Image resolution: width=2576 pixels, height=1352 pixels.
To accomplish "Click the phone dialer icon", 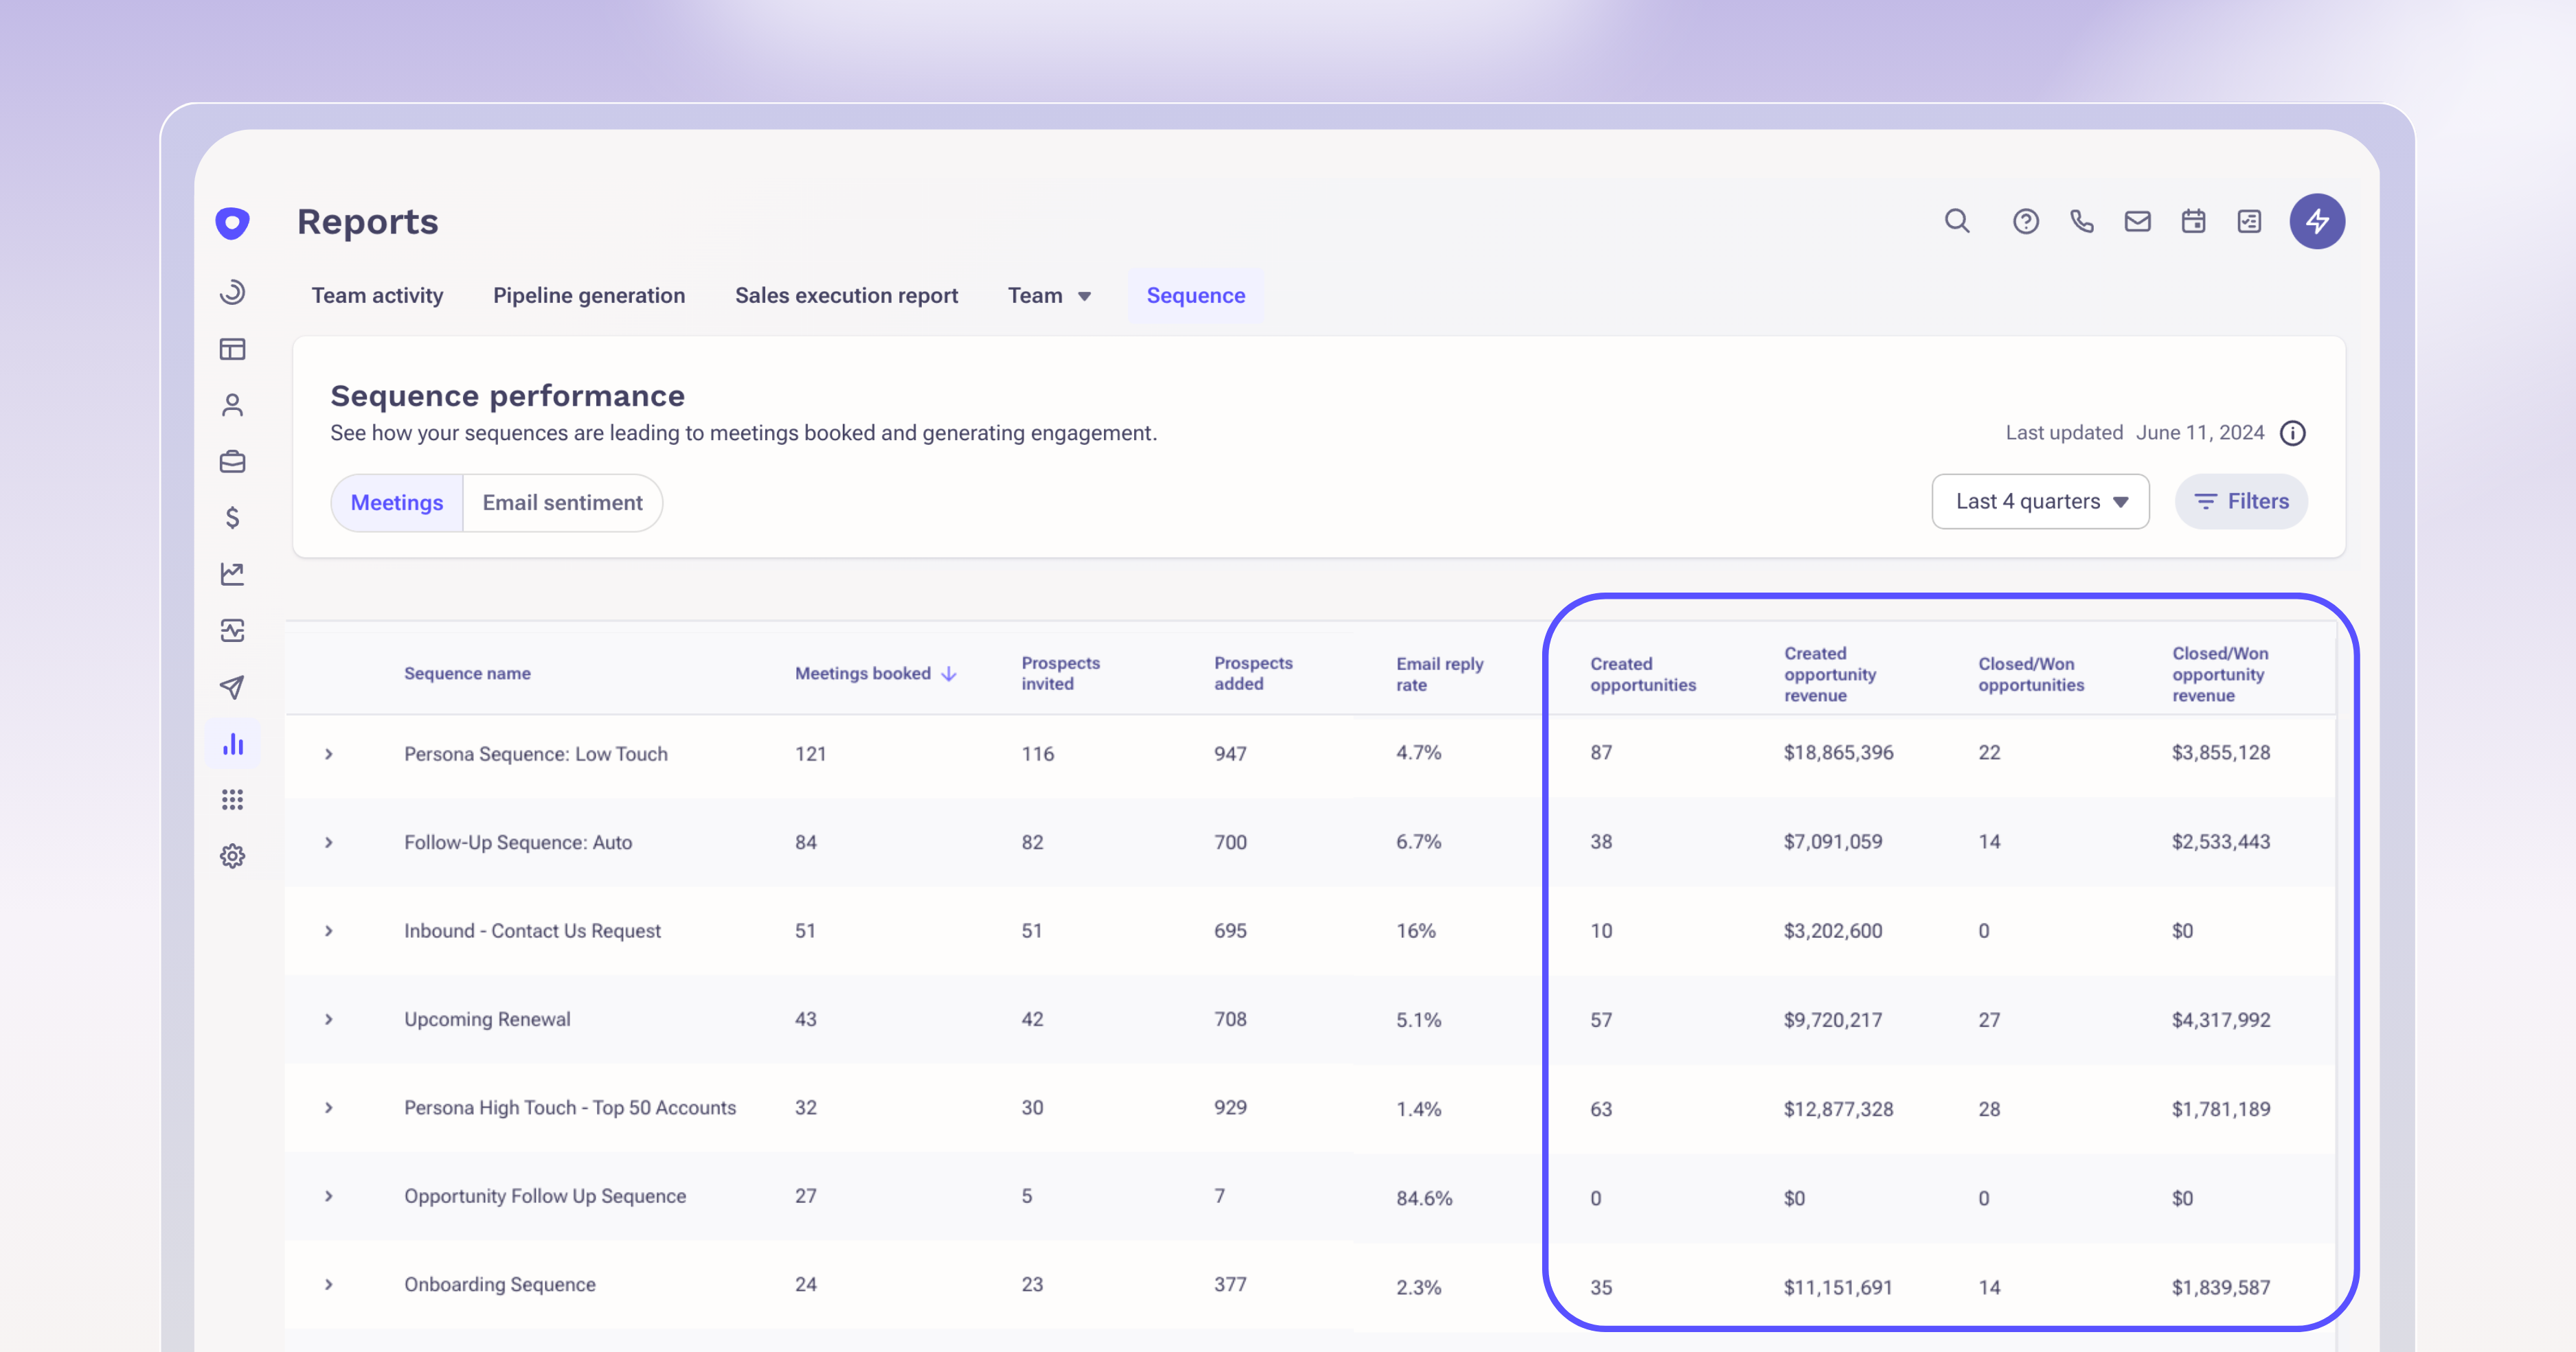I will [x=2082, y=221].
